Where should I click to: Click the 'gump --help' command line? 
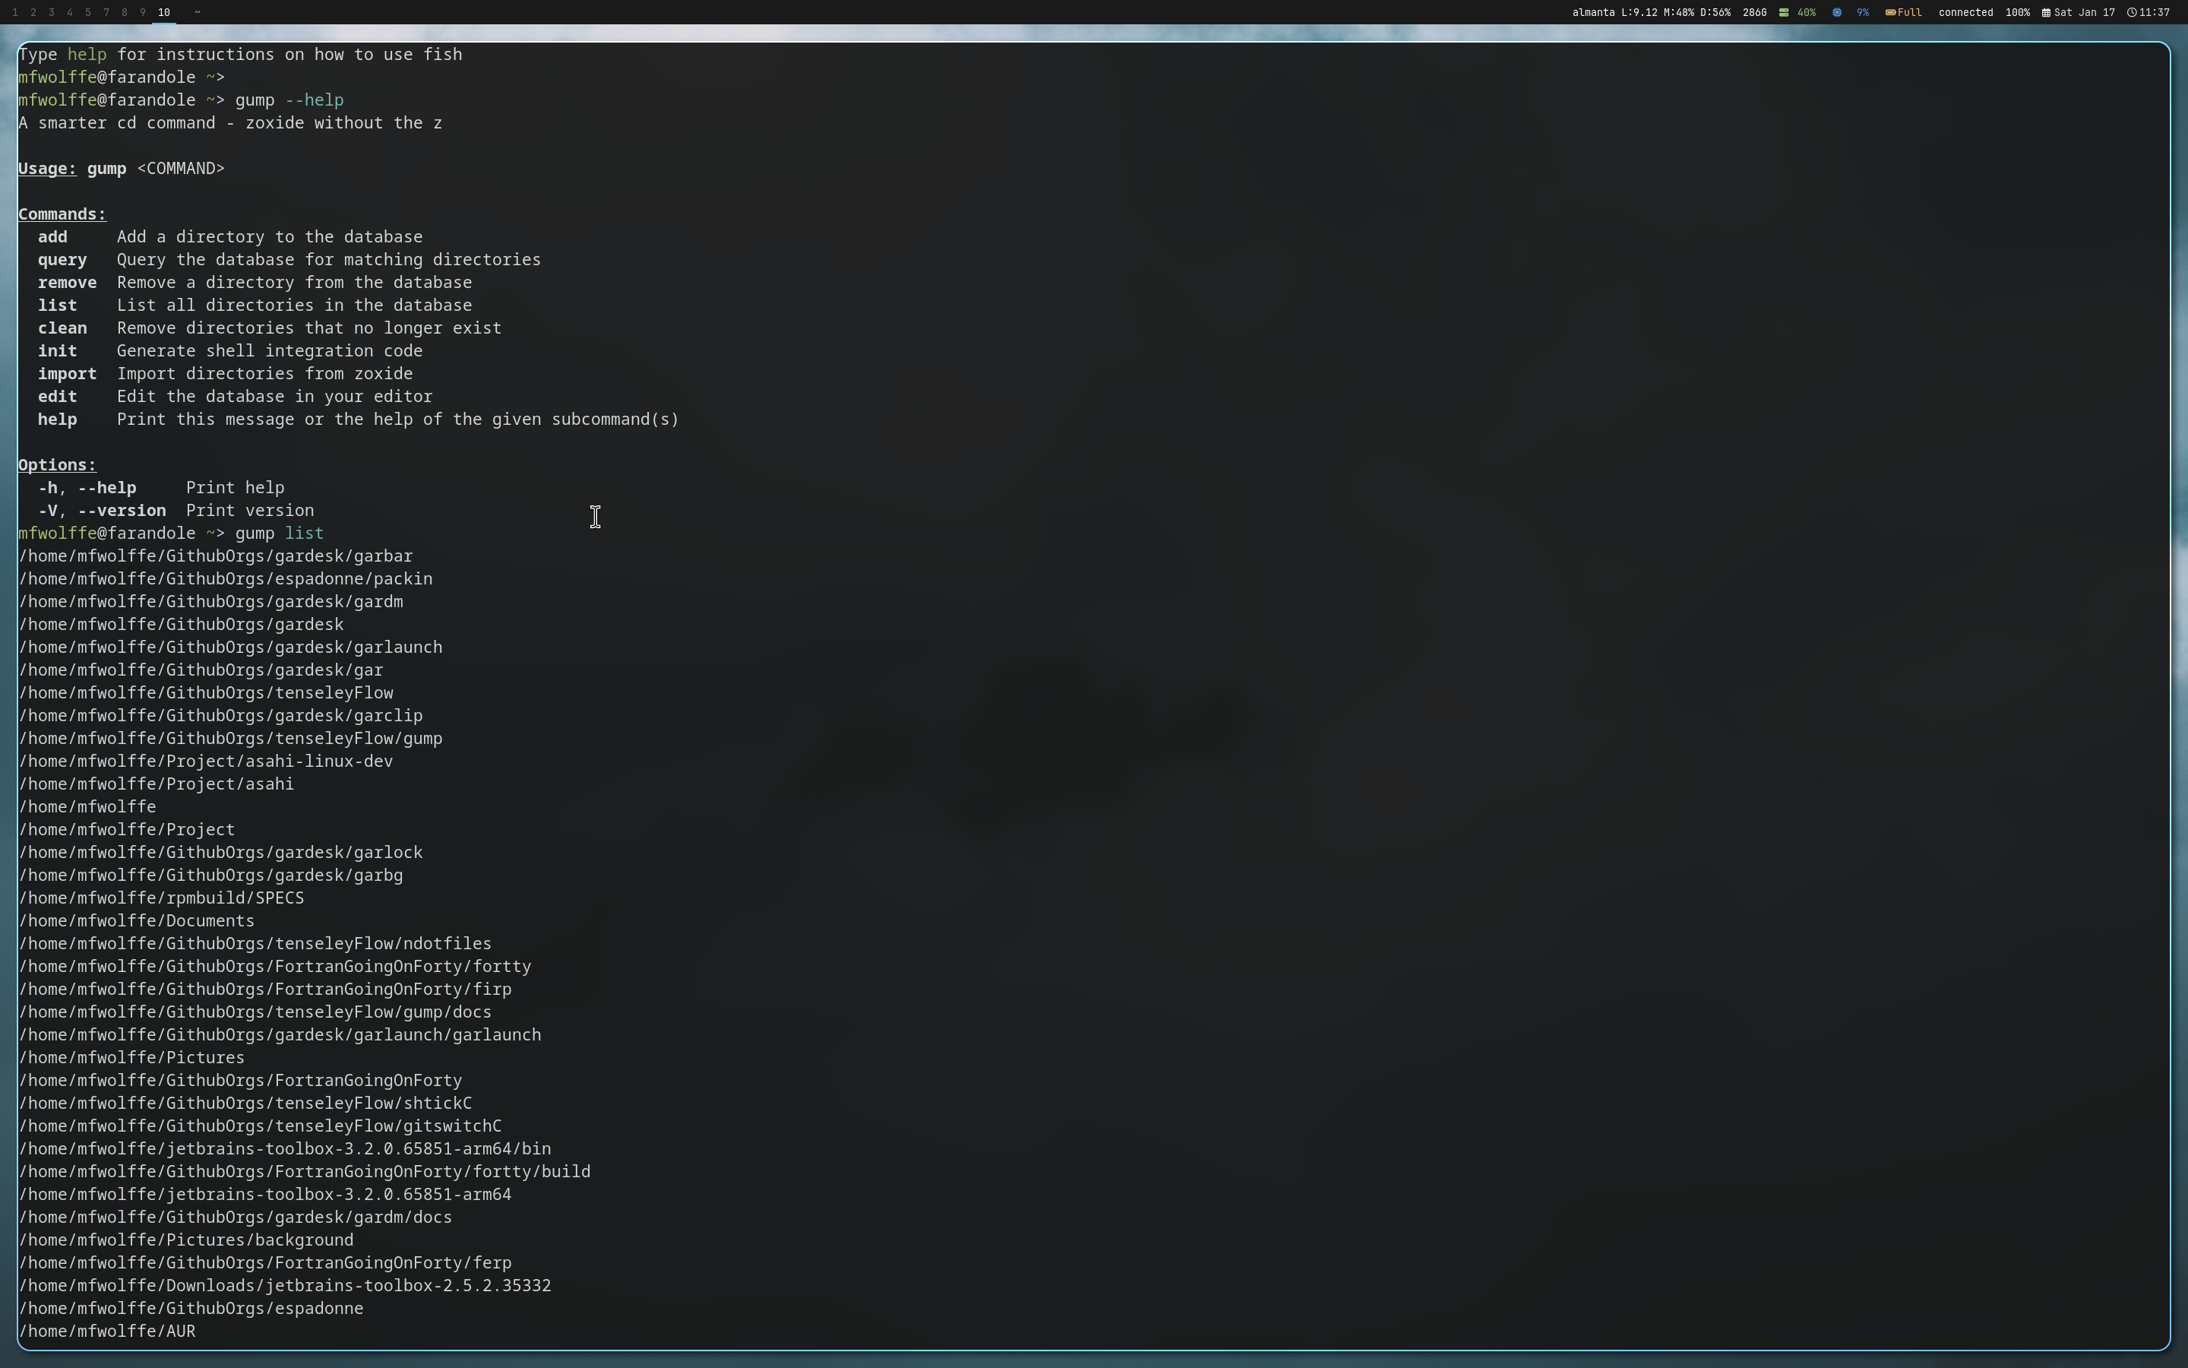[289, 100]
